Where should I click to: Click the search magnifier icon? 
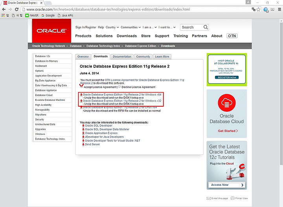tap(206, 27)
